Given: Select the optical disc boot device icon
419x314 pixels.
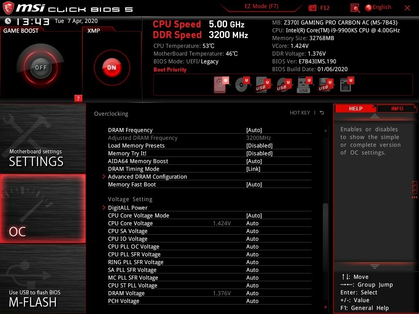Looking at the screenshot, I should (x=241, y=85).
